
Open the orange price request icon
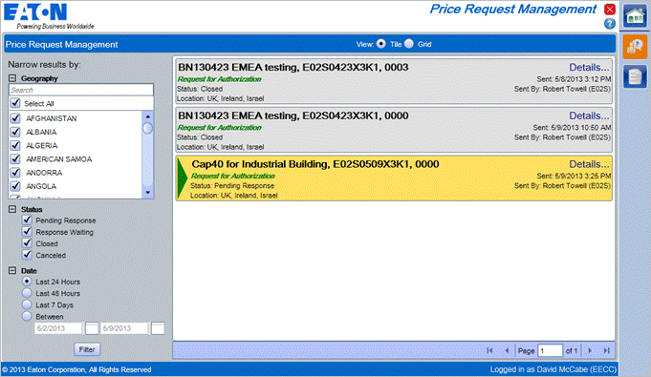coord(635,46)
